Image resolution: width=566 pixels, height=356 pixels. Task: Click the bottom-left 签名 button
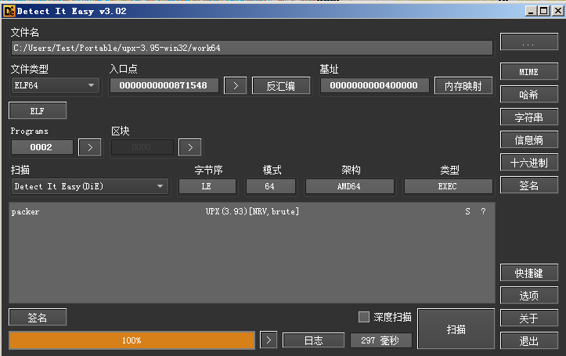coord(38,318)
